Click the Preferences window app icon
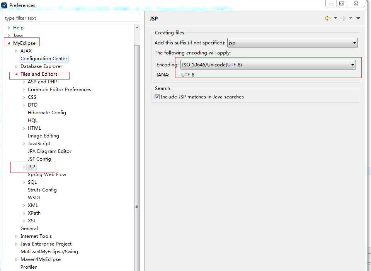Screen dimensions: 371x271 [x=4, y=5]
